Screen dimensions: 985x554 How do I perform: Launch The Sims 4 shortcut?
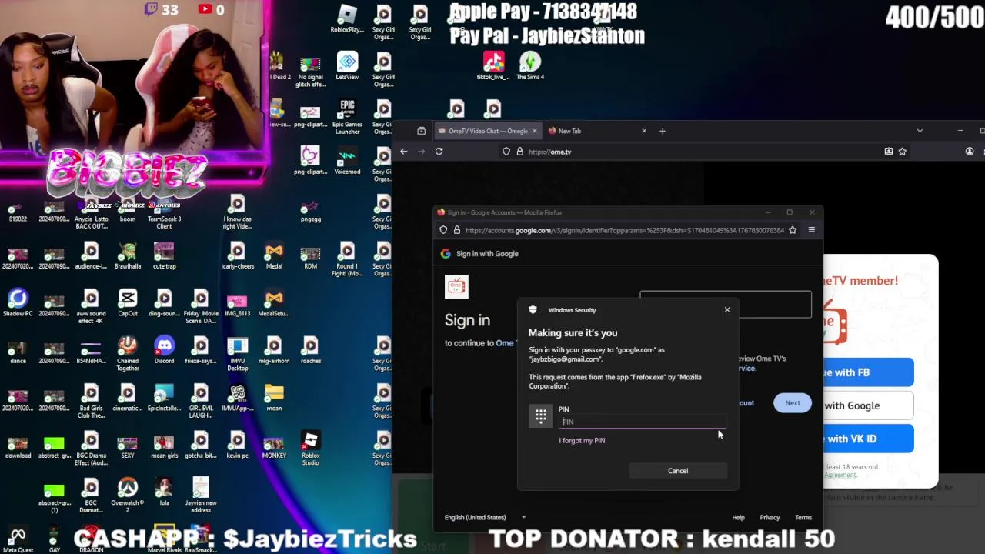tap(530, 65)
